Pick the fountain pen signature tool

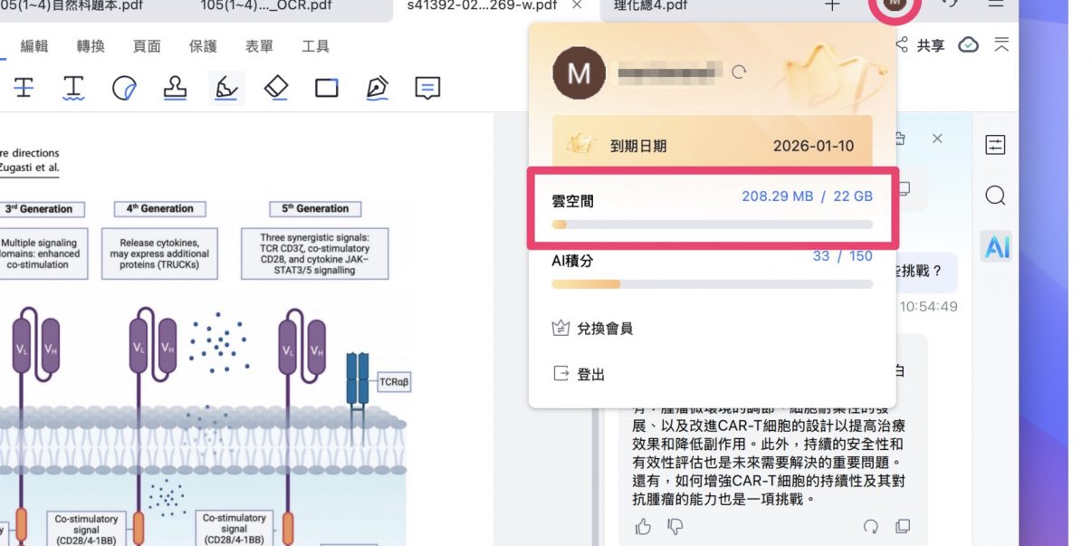[x=377, y=87]
